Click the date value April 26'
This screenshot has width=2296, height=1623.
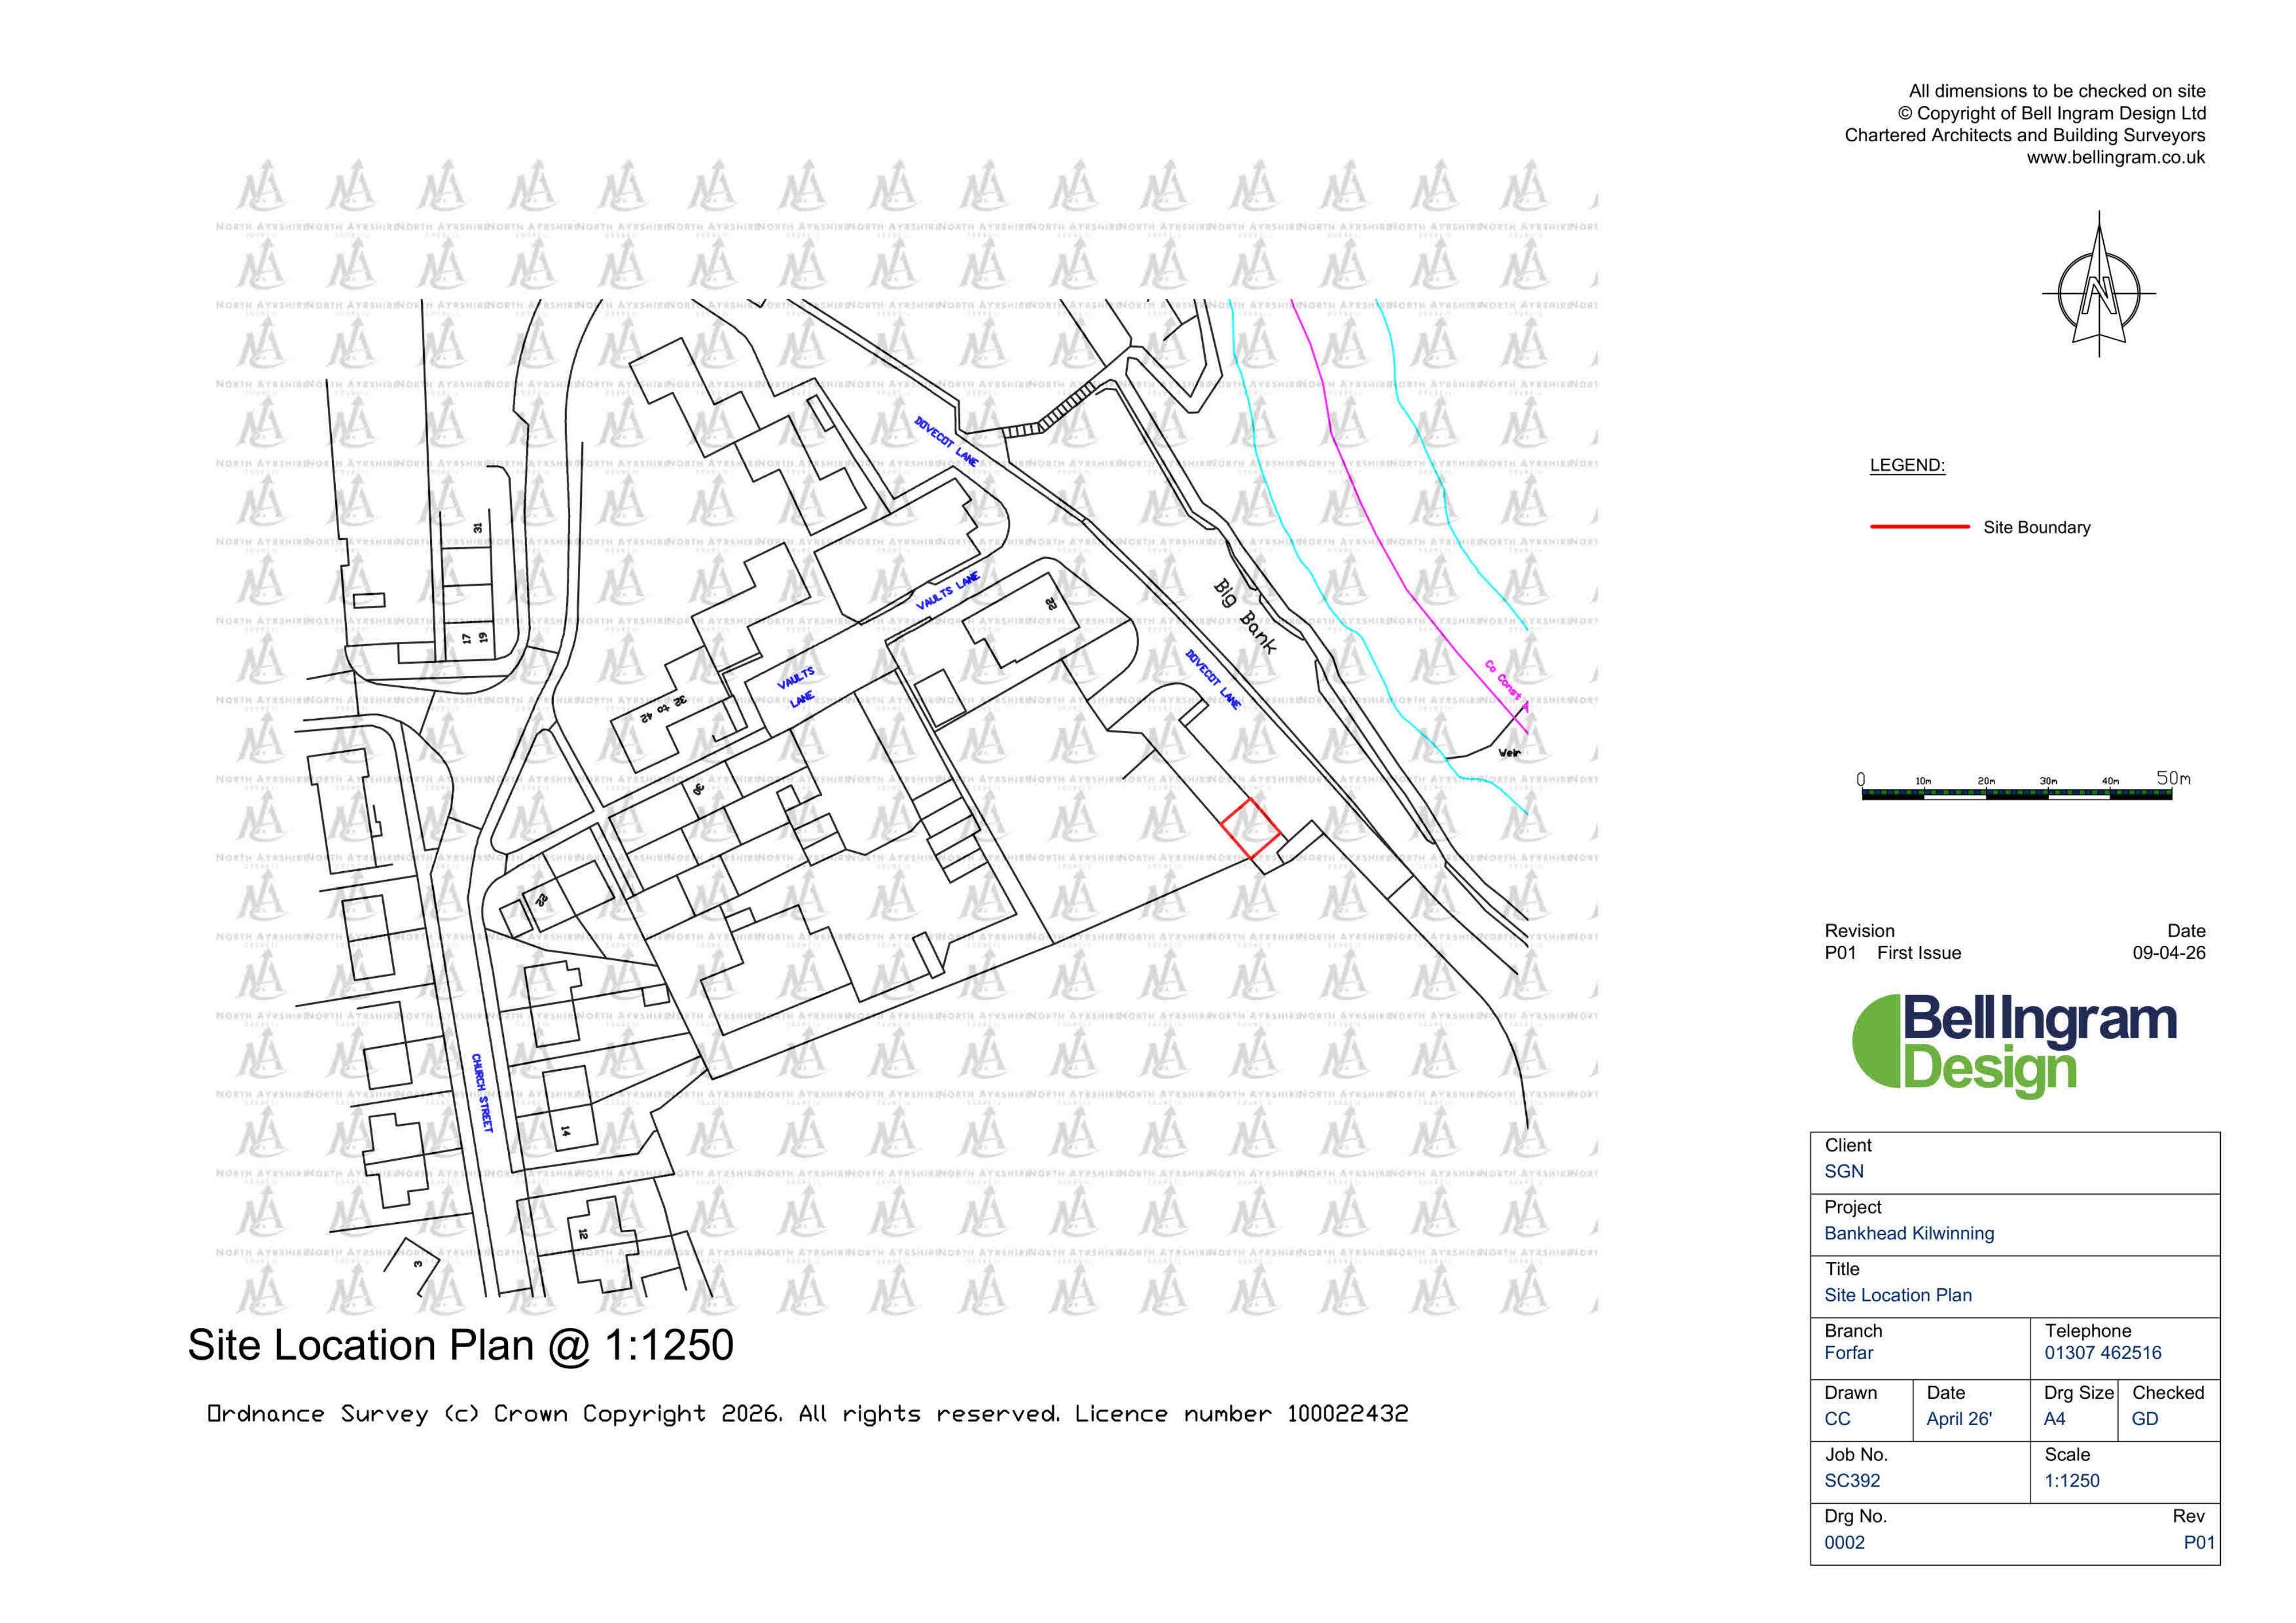pyautogui.click(x=1958, y=1418)
